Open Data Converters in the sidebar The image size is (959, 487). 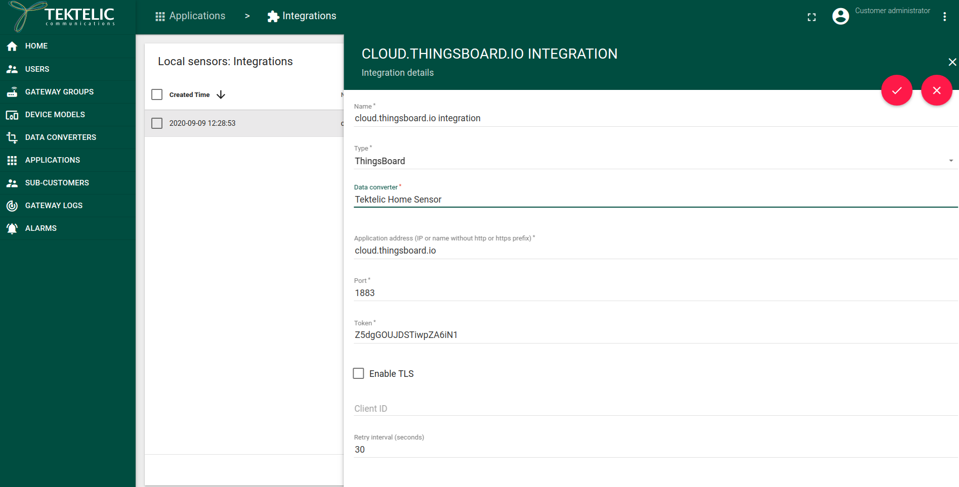coord(60,137)
